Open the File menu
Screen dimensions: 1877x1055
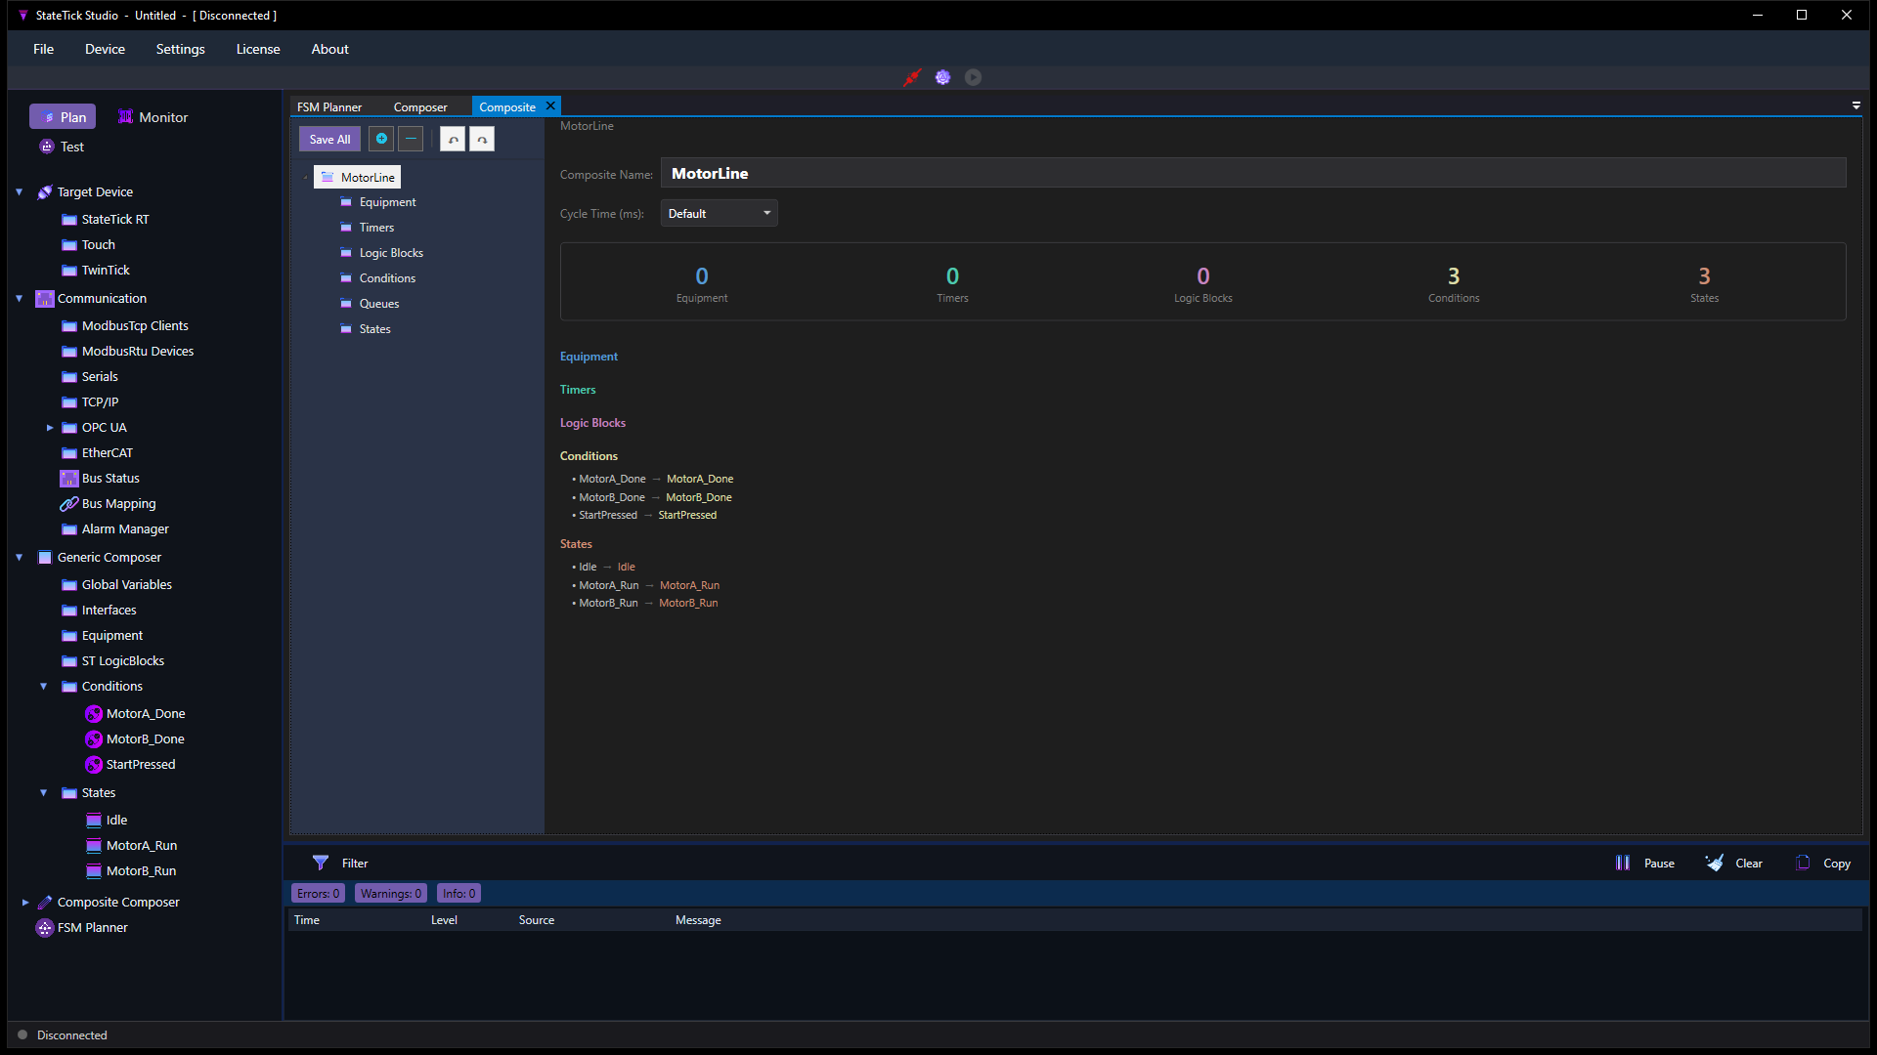(x=43, y=49)
